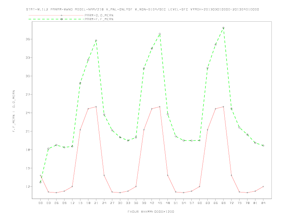Click the chart title text starting STAT=VLIL2
Screen dimensions: 287x221
click(x=142, y=9)
